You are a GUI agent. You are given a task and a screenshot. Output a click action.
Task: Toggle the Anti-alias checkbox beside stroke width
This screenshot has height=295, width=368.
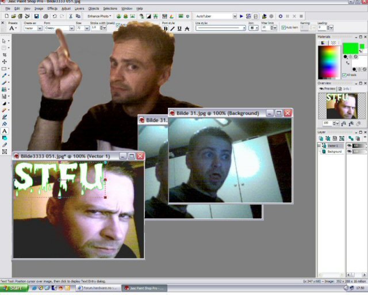(118, 25)
